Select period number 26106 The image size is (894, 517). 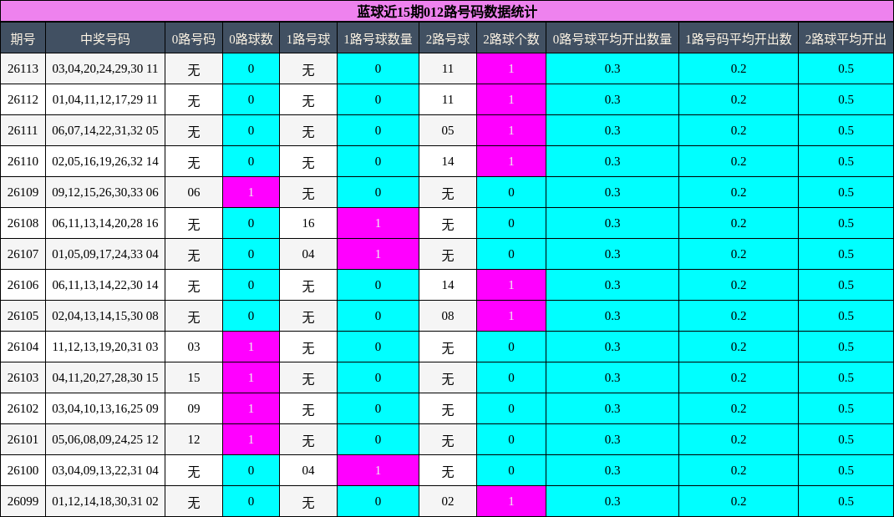[x=23, y=285]
